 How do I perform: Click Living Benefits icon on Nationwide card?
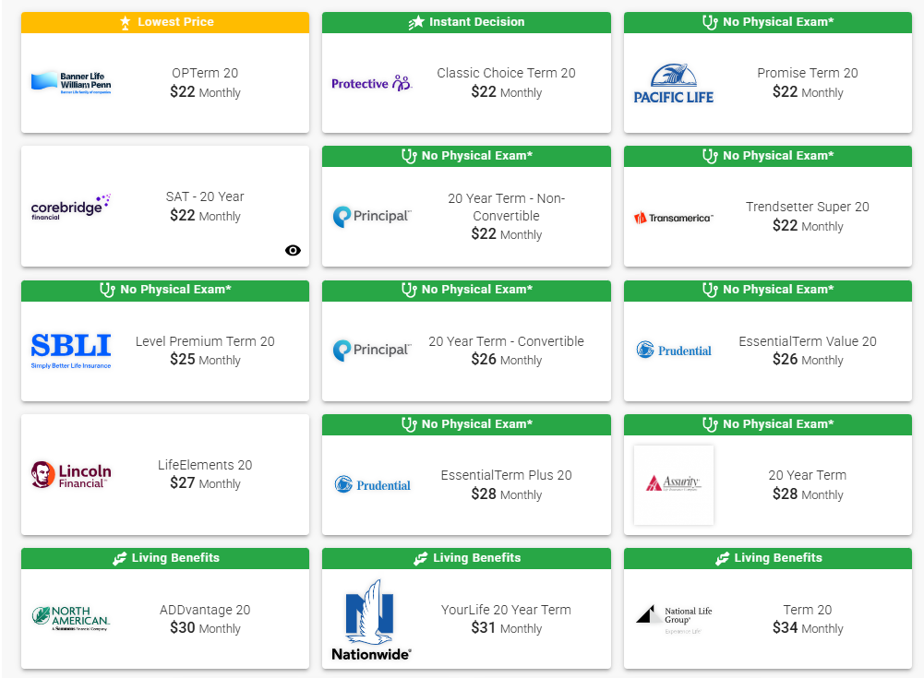(x=421, y=558)
